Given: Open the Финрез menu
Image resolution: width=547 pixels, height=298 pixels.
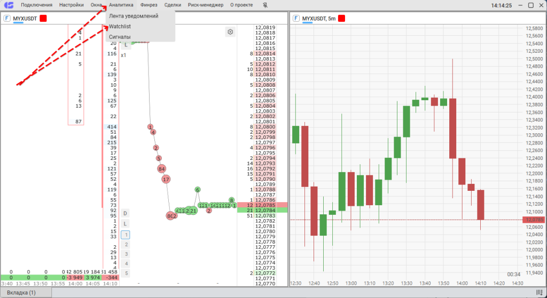Looking at the screenshot, I should point(149,5).
